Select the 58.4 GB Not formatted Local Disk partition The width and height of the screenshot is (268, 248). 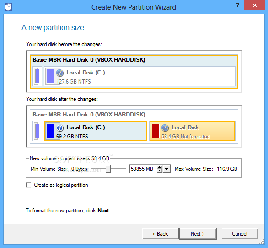click(x=192, y=131)
